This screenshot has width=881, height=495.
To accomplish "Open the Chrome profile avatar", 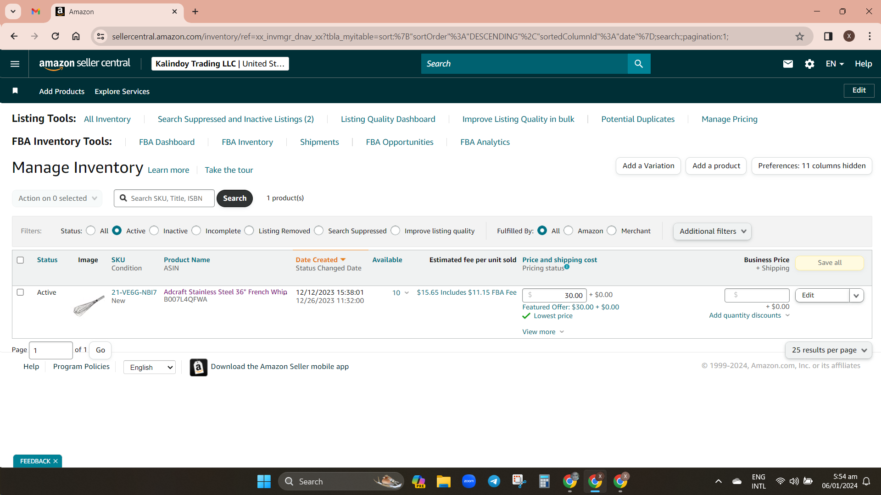I will pyautogui.click(x=849, y=36).
